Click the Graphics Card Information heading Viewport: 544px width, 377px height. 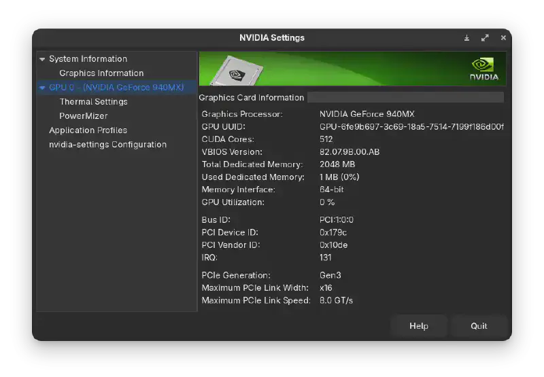[251, 98]
